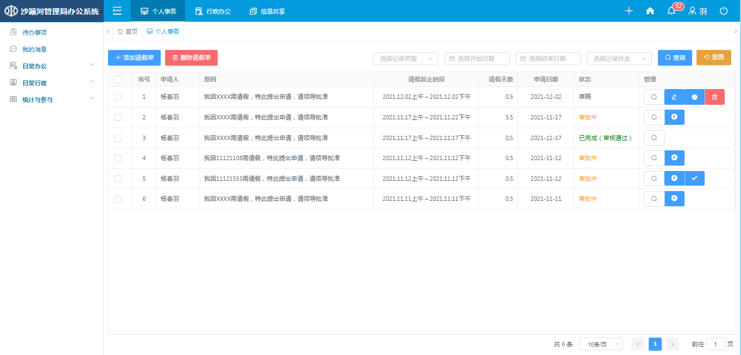Screen dimensions: 741x355
Task: Open the 选择记录状态 dropdown
Action: (619, 59)
